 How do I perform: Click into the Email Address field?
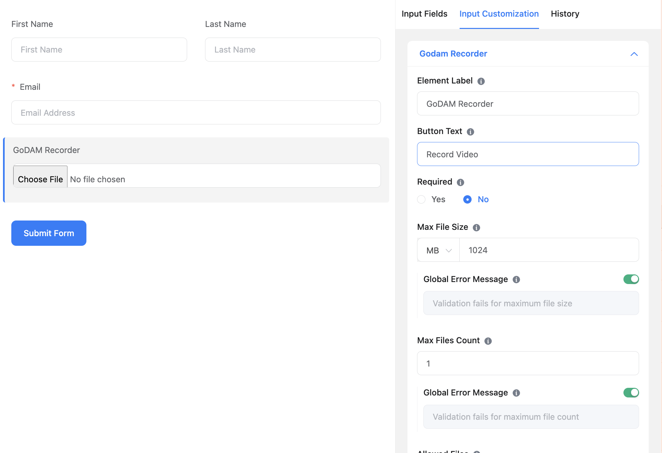point(196,113)
